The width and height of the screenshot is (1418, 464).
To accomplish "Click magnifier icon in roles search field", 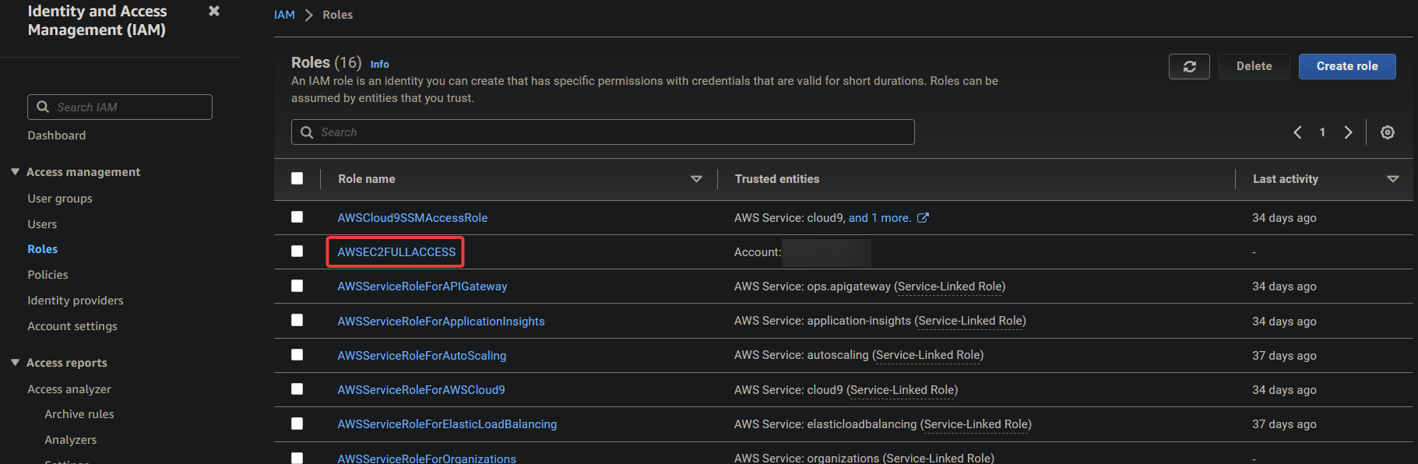I will pyautogui.click(x=307, y=132).
